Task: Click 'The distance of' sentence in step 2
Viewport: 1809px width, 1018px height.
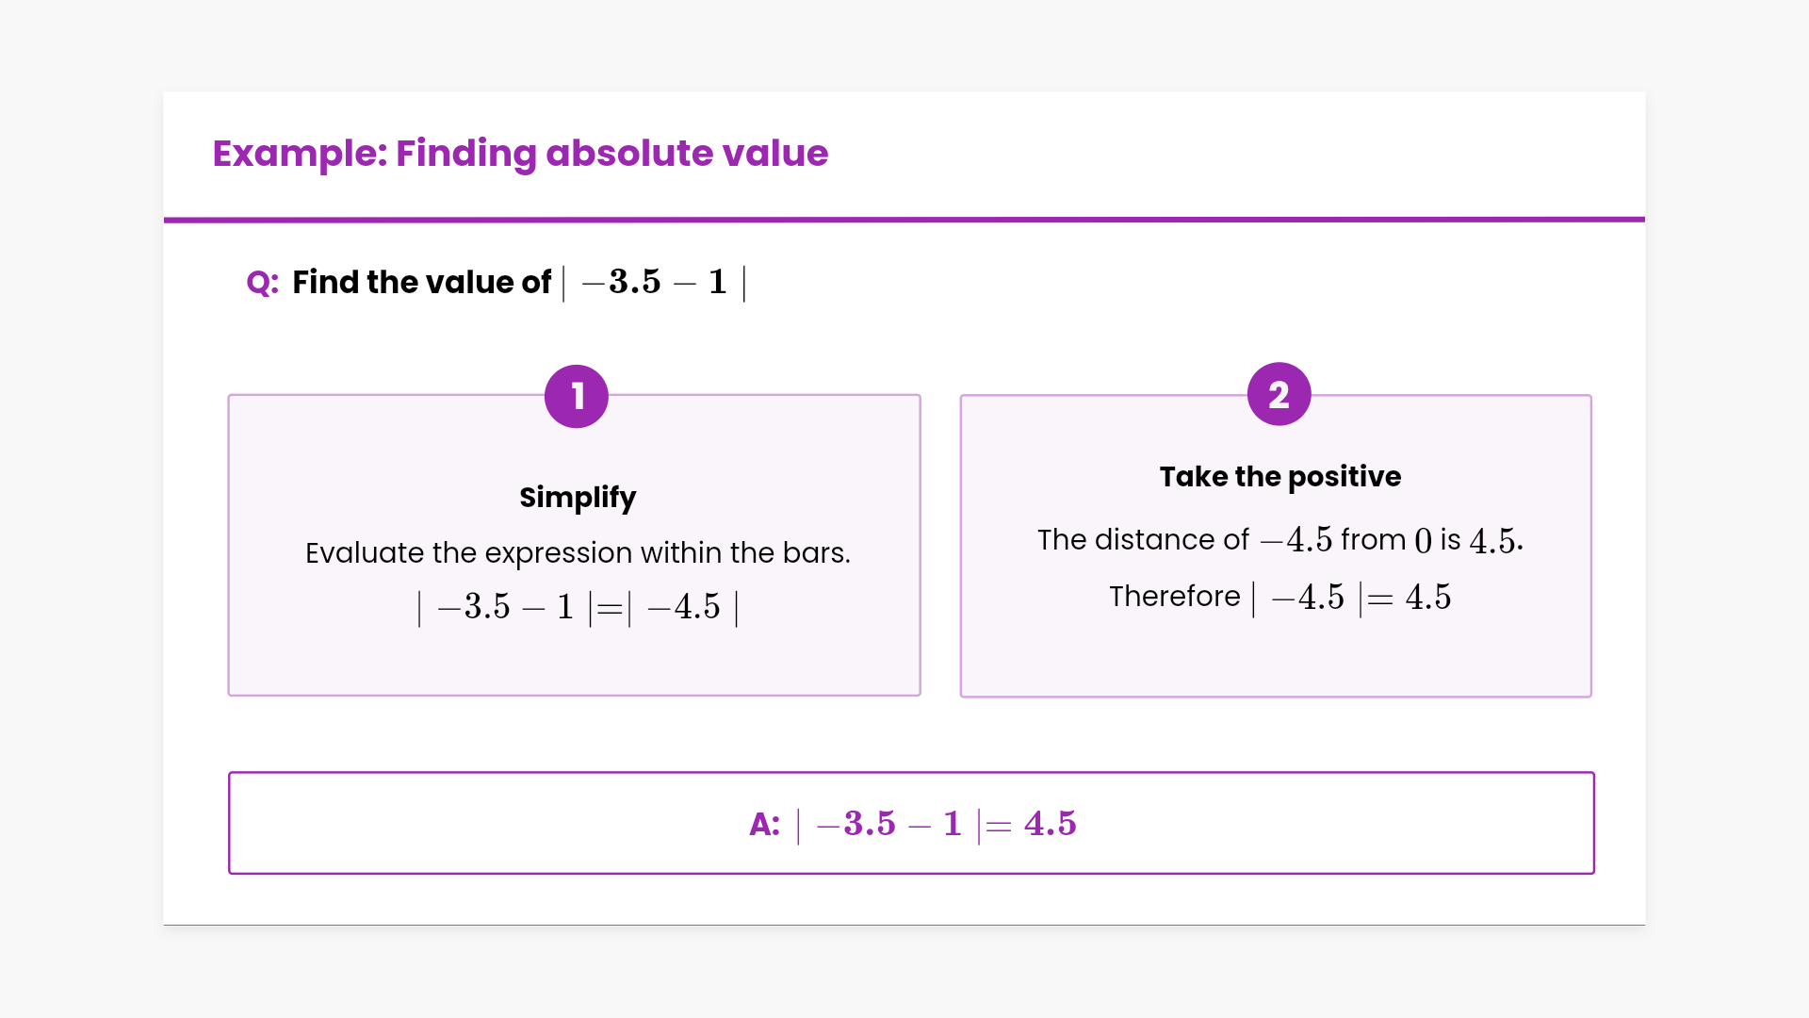Action: (1142, 539)
